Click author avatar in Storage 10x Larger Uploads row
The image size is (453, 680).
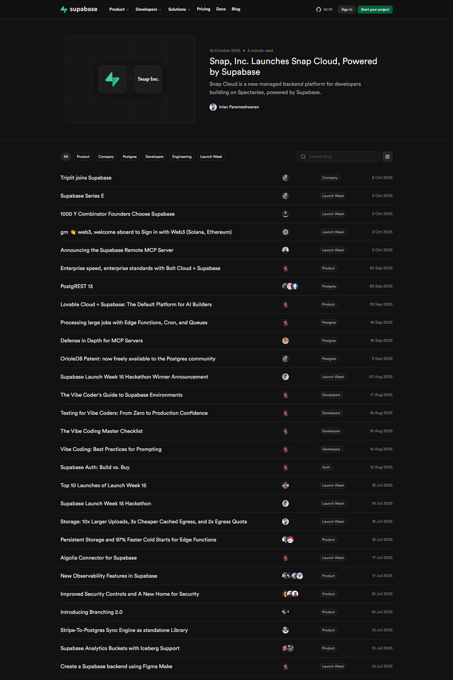[x=285, y=521]
